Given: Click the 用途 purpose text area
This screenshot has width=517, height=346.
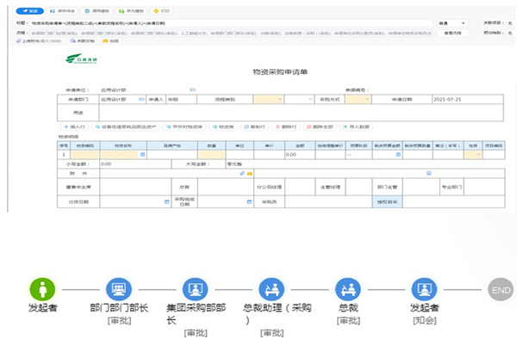Looking at the screenshot, I should [301, 113].
